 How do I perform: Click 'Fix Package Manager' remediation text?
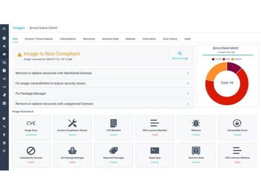pyautogui.click(x=31, y=94)
